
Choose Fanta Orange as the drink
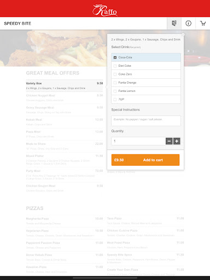(115, 83)
